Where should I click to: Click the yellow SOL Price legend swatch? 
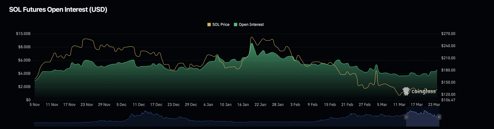coord(209,25)
